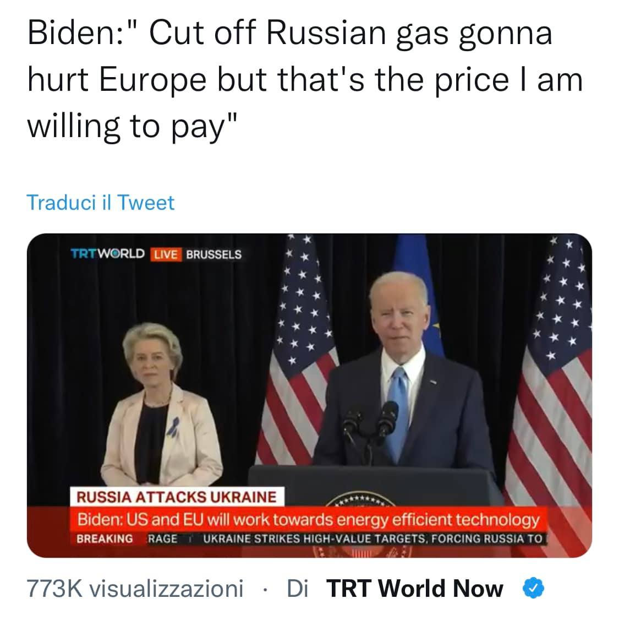Click the TRT World logo in video
Viewport: 619px width, 620px height.
pos(107,254)
